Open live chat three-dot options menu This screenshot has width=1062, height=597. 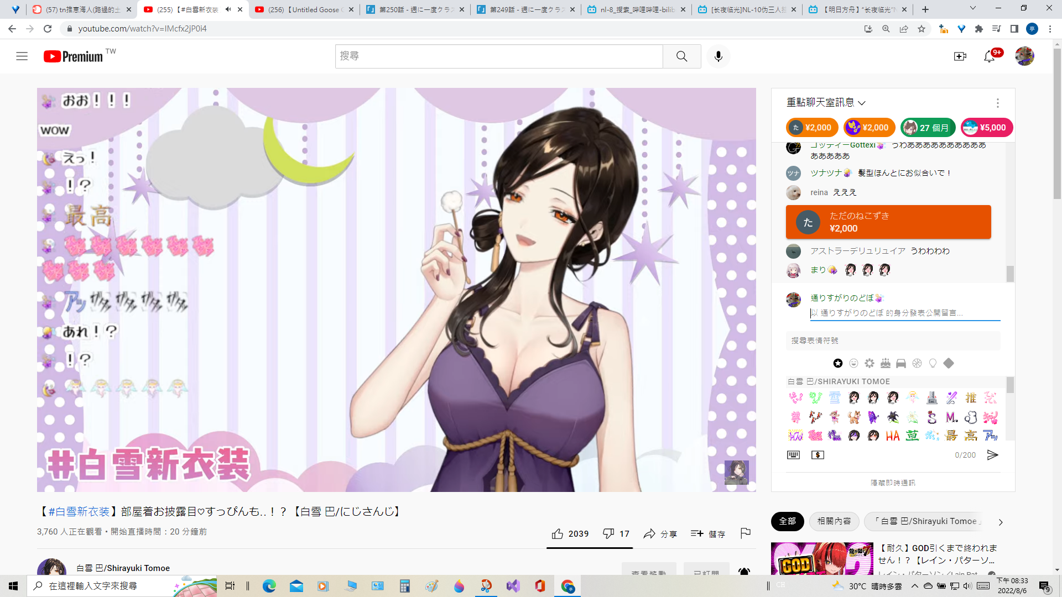click(x=998, y=103)
